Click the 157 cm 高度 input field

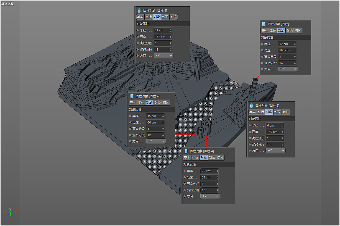tap(163, 37)
